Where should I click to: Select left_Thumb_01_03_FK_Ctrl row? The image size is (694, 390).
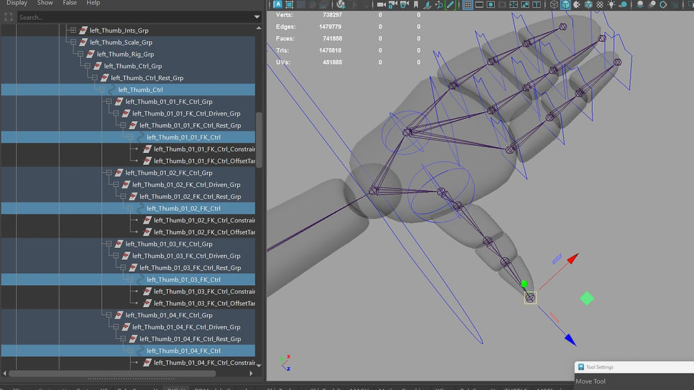point(128,280)
